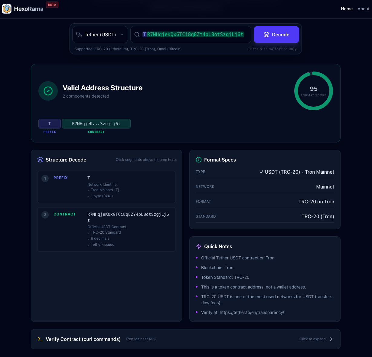The width and height of the screenshot is (372, 357).
Task: Click the 'TRC-20 Standard' detail line
Action: coord(106,232)
